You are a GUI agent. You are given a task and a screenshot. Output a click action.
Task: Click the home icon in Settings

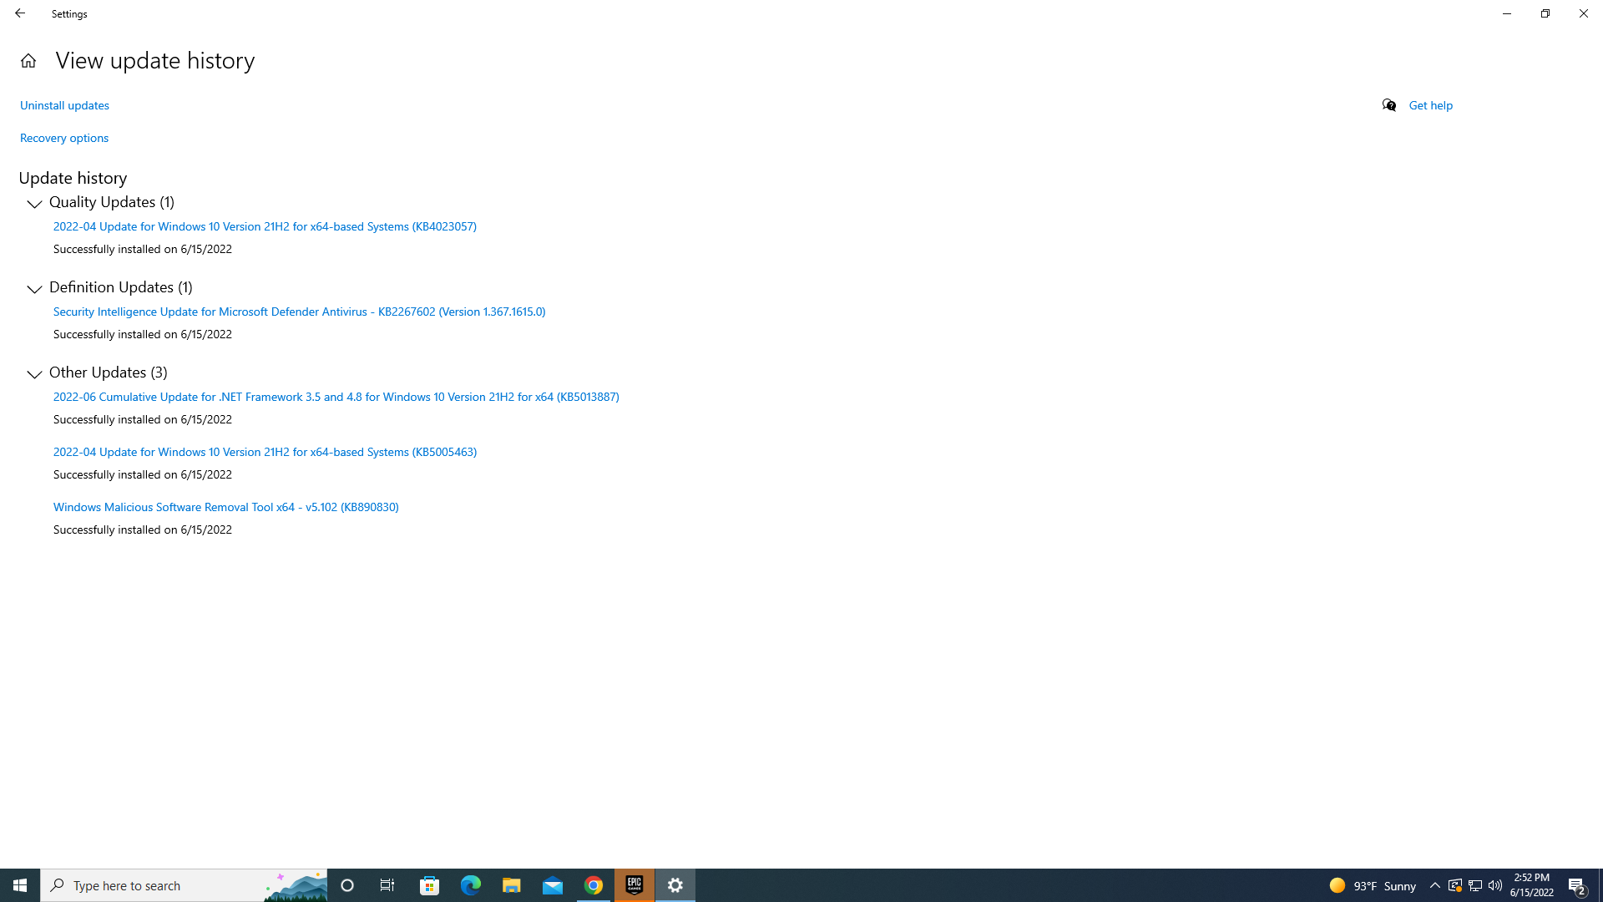point(28,60)
